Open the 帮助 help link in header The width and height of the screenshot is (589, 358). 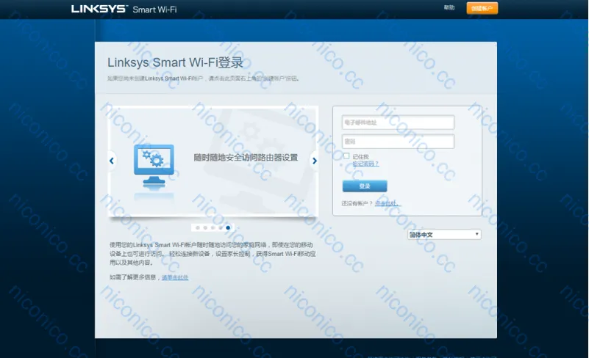point(449,7)
